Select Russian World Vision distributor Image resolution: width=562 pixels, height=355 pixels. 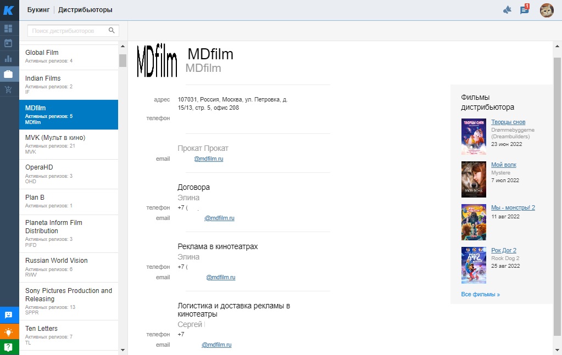click(69, 267)
